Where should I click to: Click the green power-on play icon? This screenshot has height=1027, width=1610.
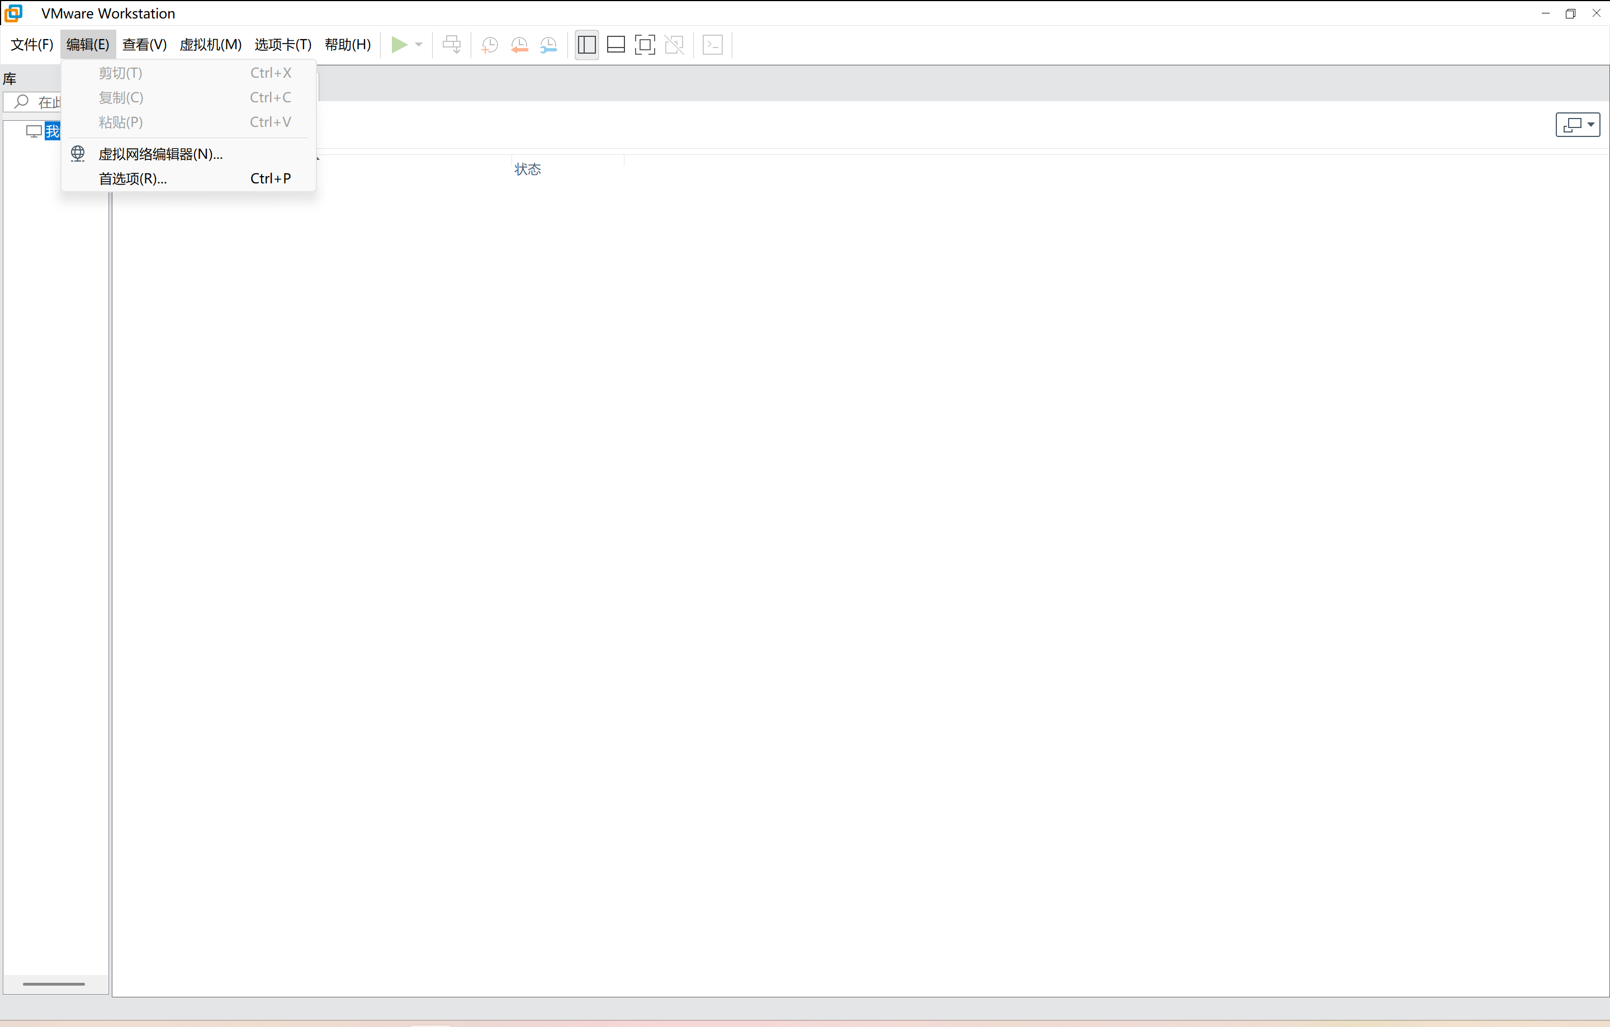pyautogui.click(x=399, y=45)
